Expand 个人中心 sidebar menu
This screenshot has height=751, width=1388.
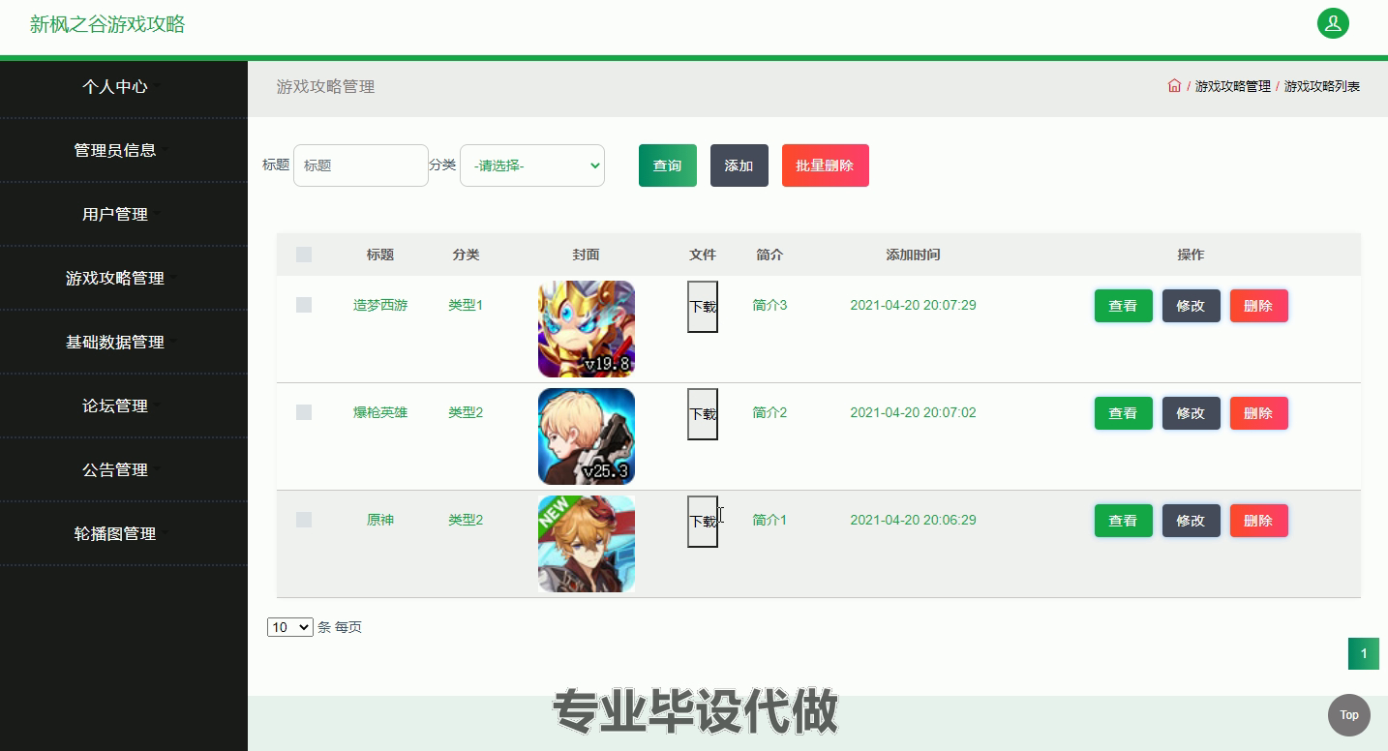tap(123, 86)
